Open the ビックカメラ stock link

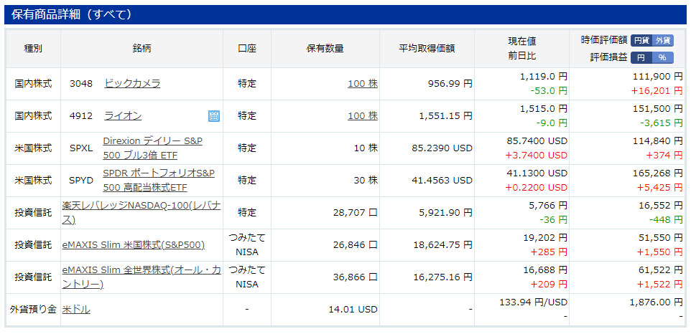click(x=132, y=84)
